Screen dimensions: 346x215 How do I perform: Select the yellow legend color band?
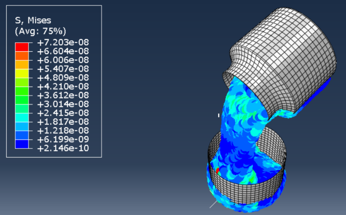coord(22,74)
